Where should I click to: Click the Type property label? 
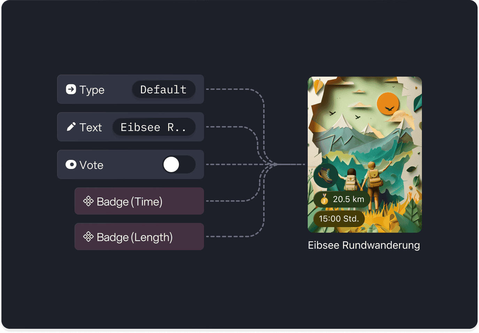(92, 90)
